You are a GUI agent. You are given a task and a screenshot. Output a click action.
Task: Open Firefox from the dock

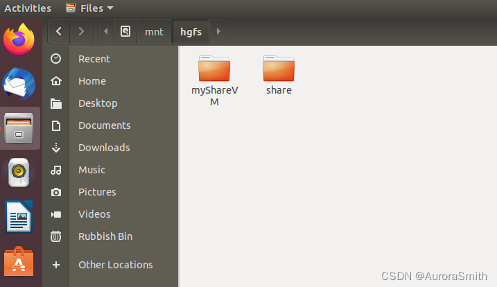[19, 39]
